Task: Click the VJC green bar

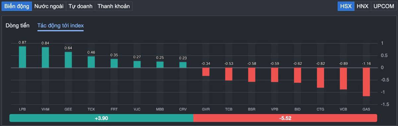Action: [137, 64]
